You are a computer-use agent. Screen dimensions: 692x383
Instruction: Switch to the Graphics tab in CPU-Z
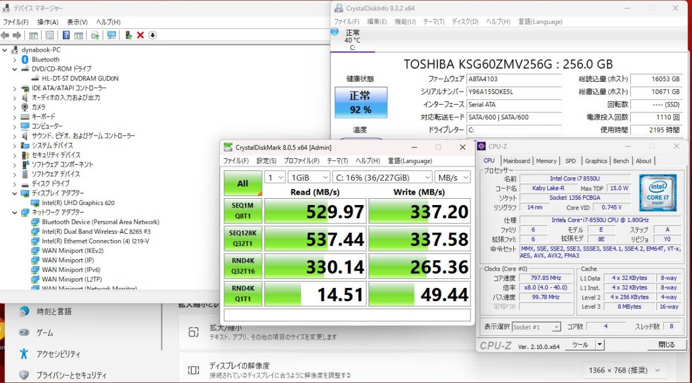click(x=596, y=161)
